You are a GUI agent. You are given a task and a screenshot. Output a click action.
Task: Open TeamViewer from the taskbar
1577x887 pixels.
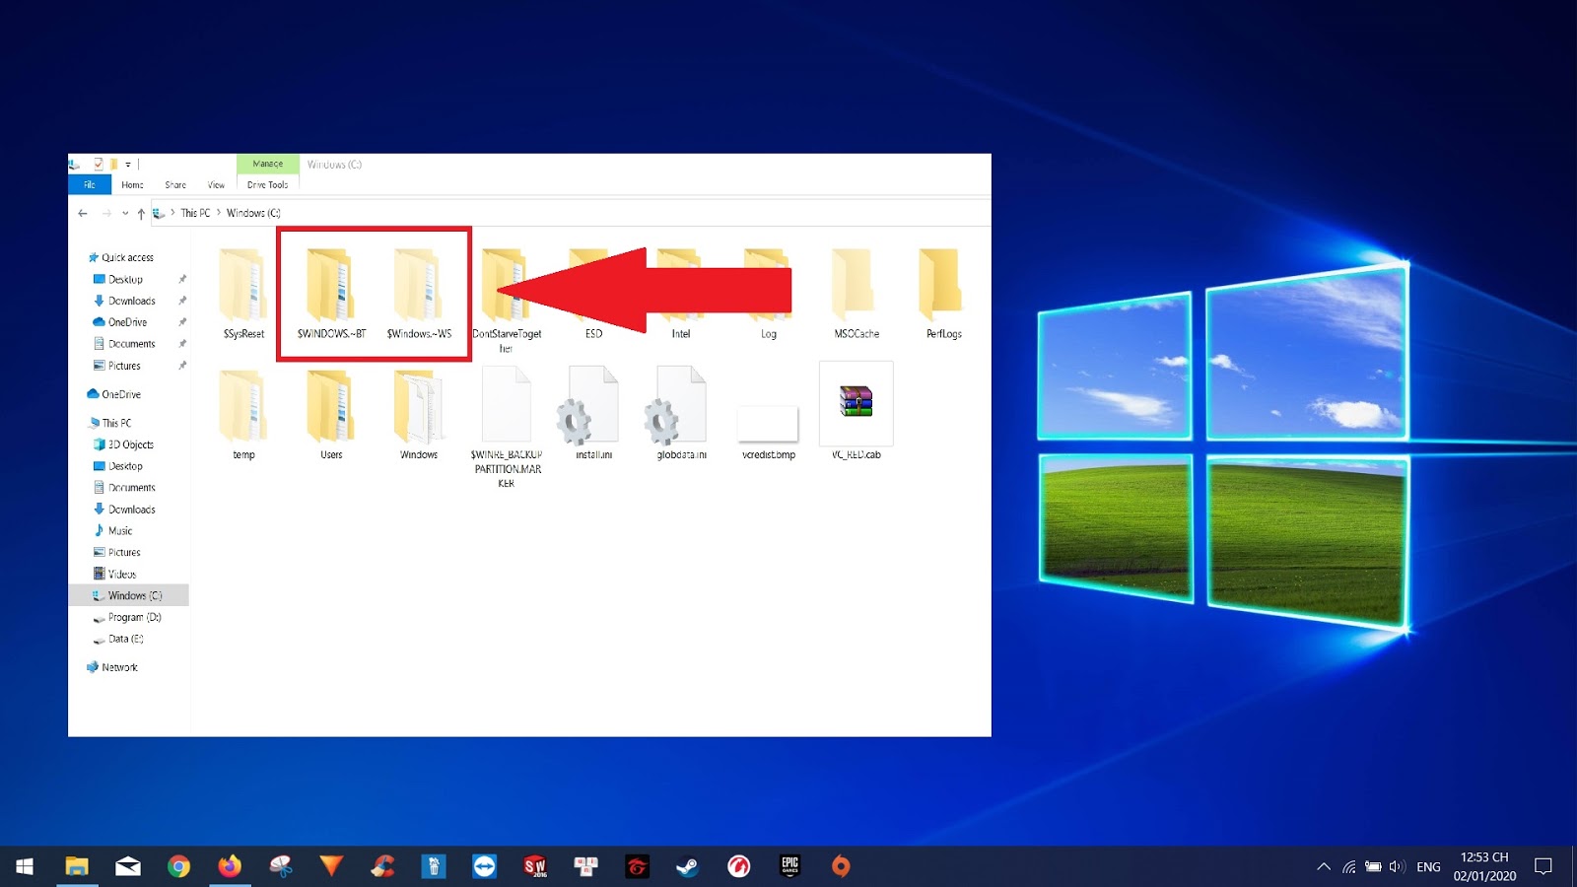coord(484,866)
